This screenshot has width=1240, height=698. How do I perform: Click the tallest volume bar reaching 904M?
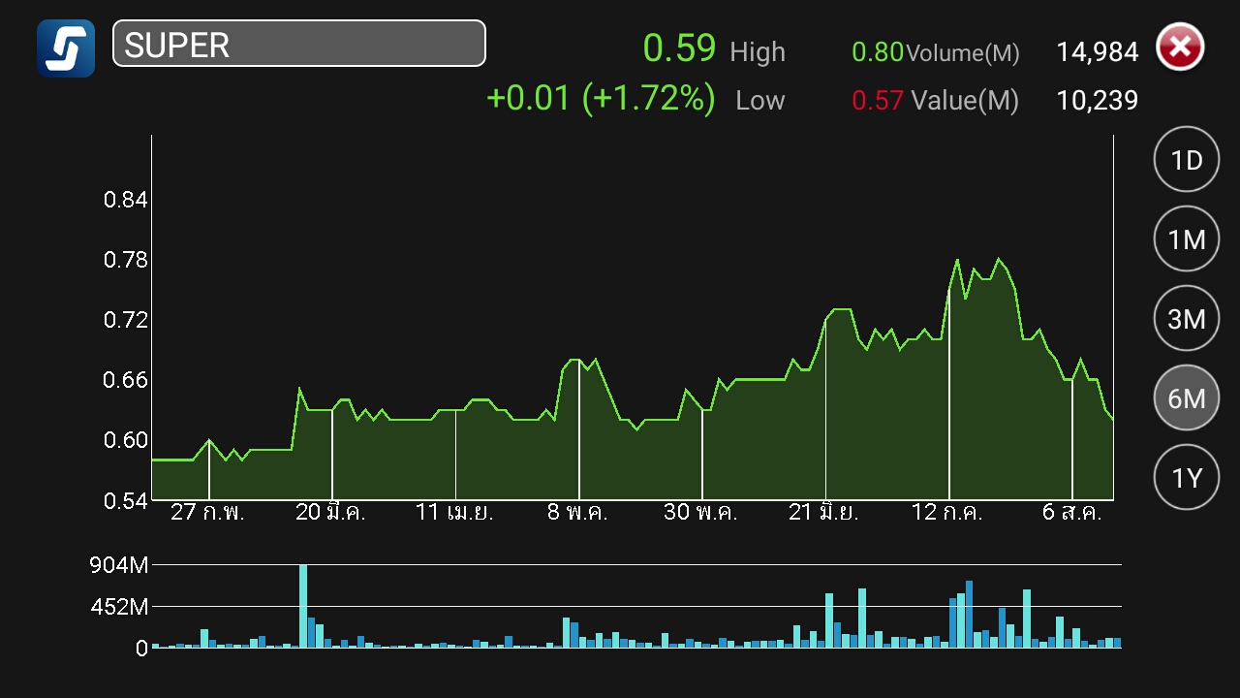pos(303,606)
